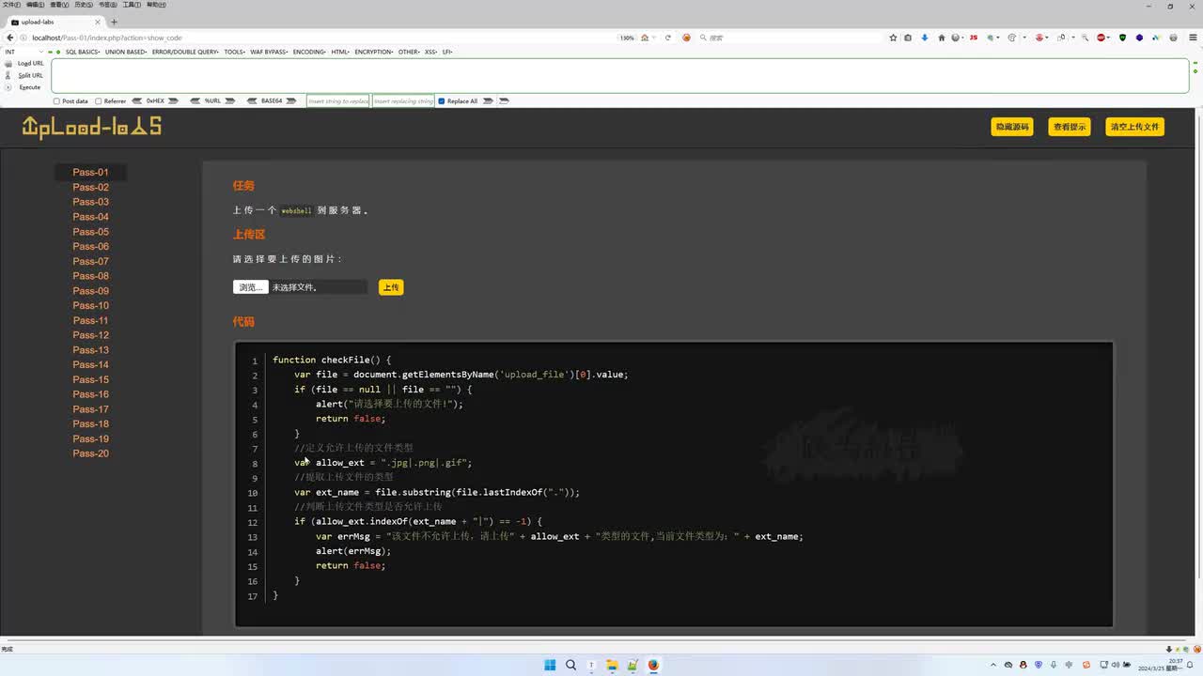
Task: Click the Execute play icon in HackBar
Action: point(8,87)
